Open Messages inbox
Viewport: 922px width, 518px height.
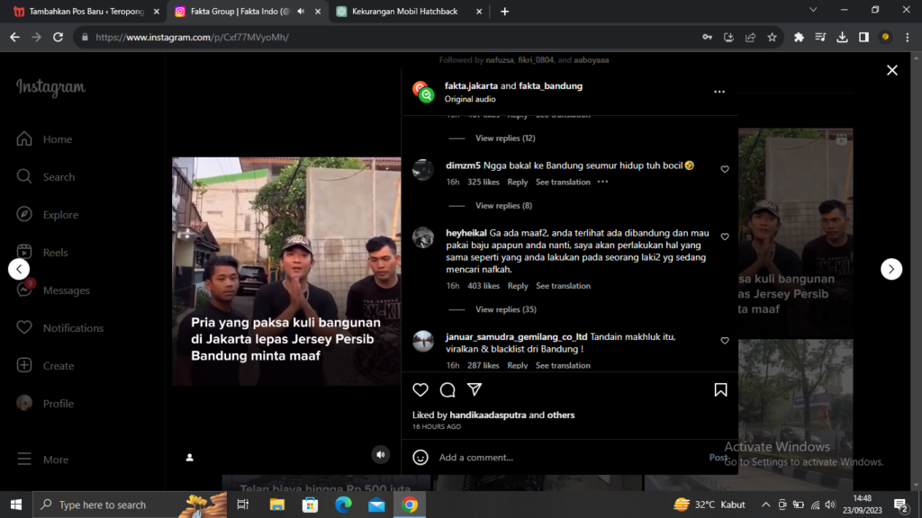(x=53, y=290)
